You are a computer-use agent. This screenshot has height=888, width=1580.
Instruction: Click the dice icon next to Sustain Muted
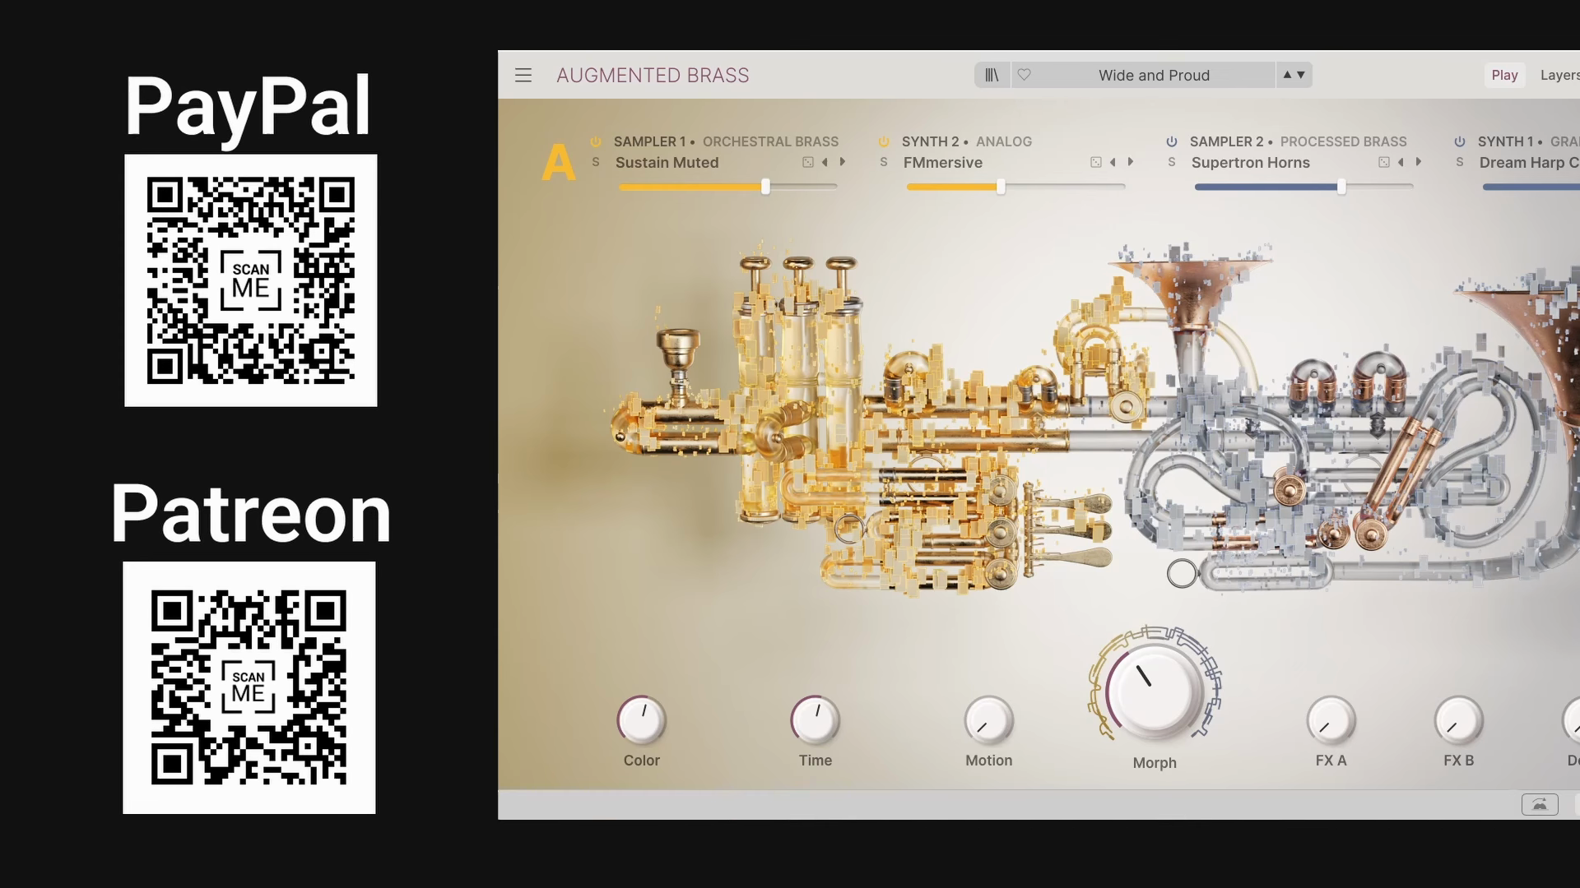(x=807, y=162)
